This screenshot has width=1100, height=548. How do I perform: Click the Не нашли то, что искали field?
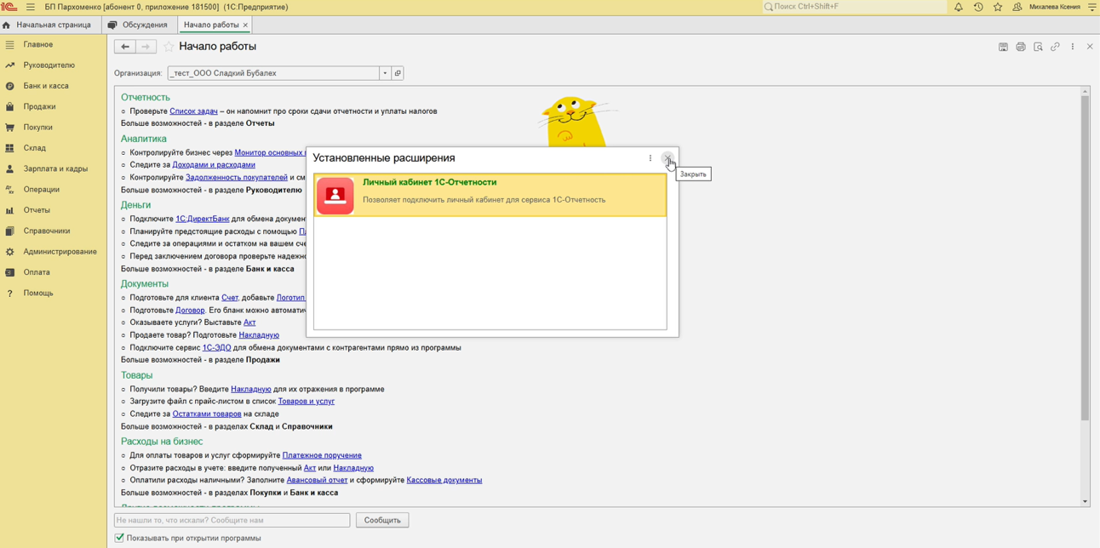232,520
